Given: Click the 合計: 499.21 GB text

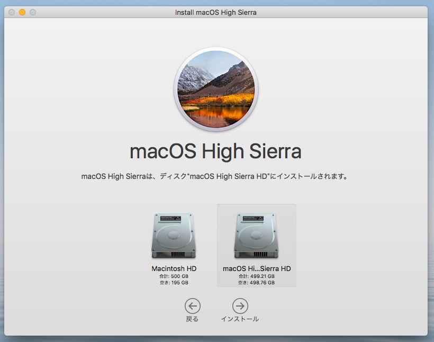Looking at the screenshot, I should point(257,276).
